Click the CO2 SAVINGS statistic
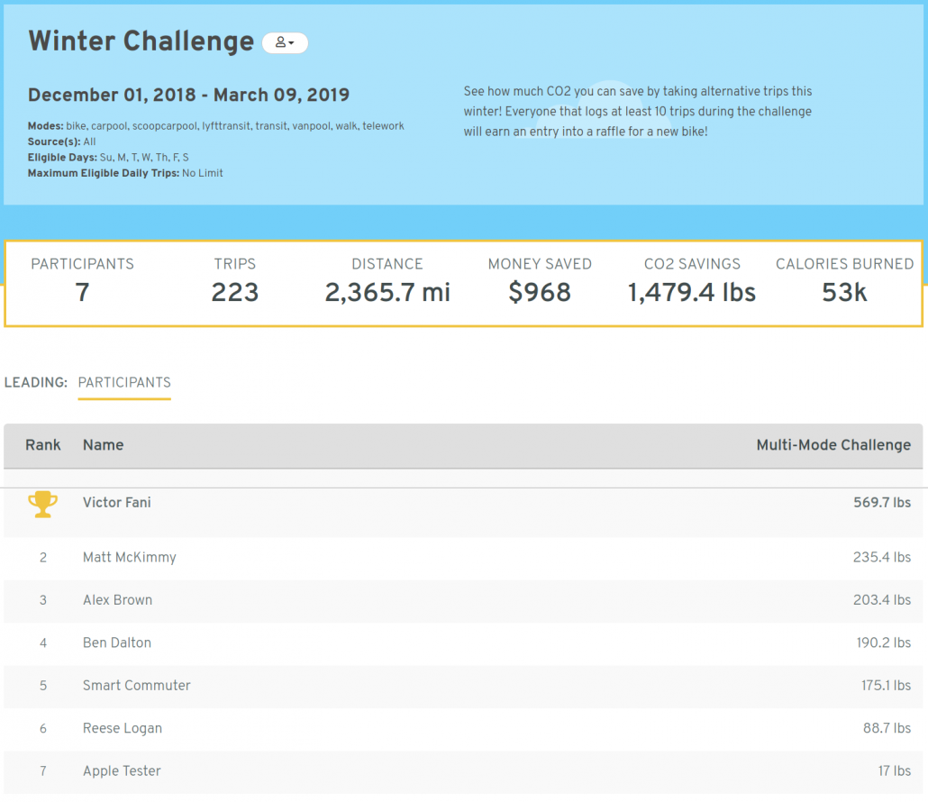The width and height of the screenshot is (928, 802). [x=692, y=282]
